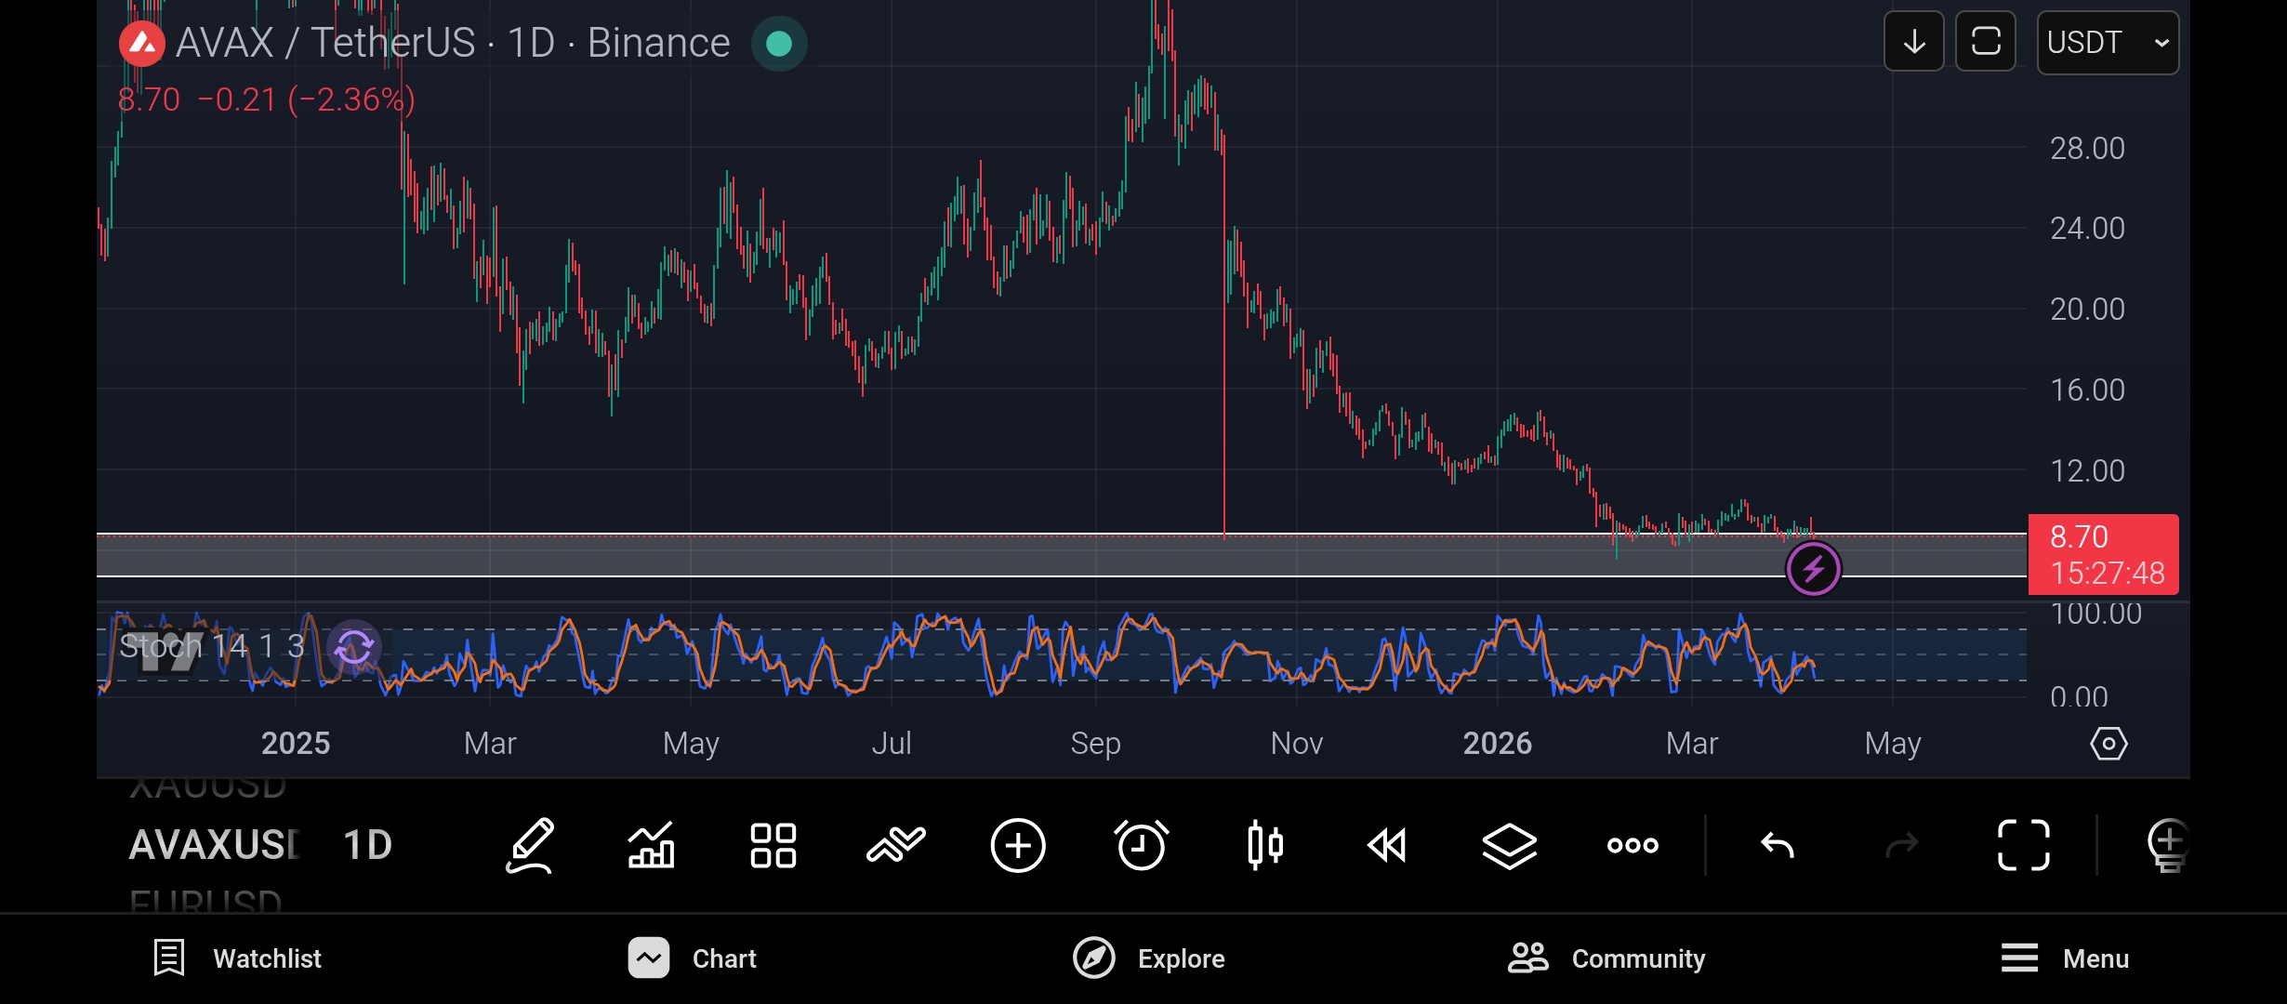This screenshot has height=1004, width=2287.
Task: Switch to the Watchlist tab
Action: coord(237,958)
